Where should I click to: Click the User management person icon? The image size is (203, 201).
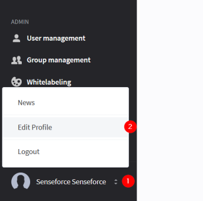pyautogui.click(x=16, y=38)
